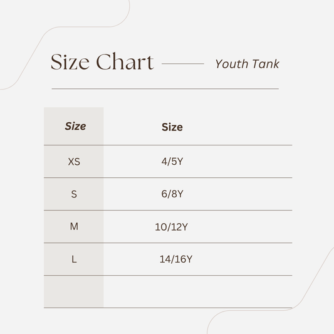Click the L size cell

point(74,259)
